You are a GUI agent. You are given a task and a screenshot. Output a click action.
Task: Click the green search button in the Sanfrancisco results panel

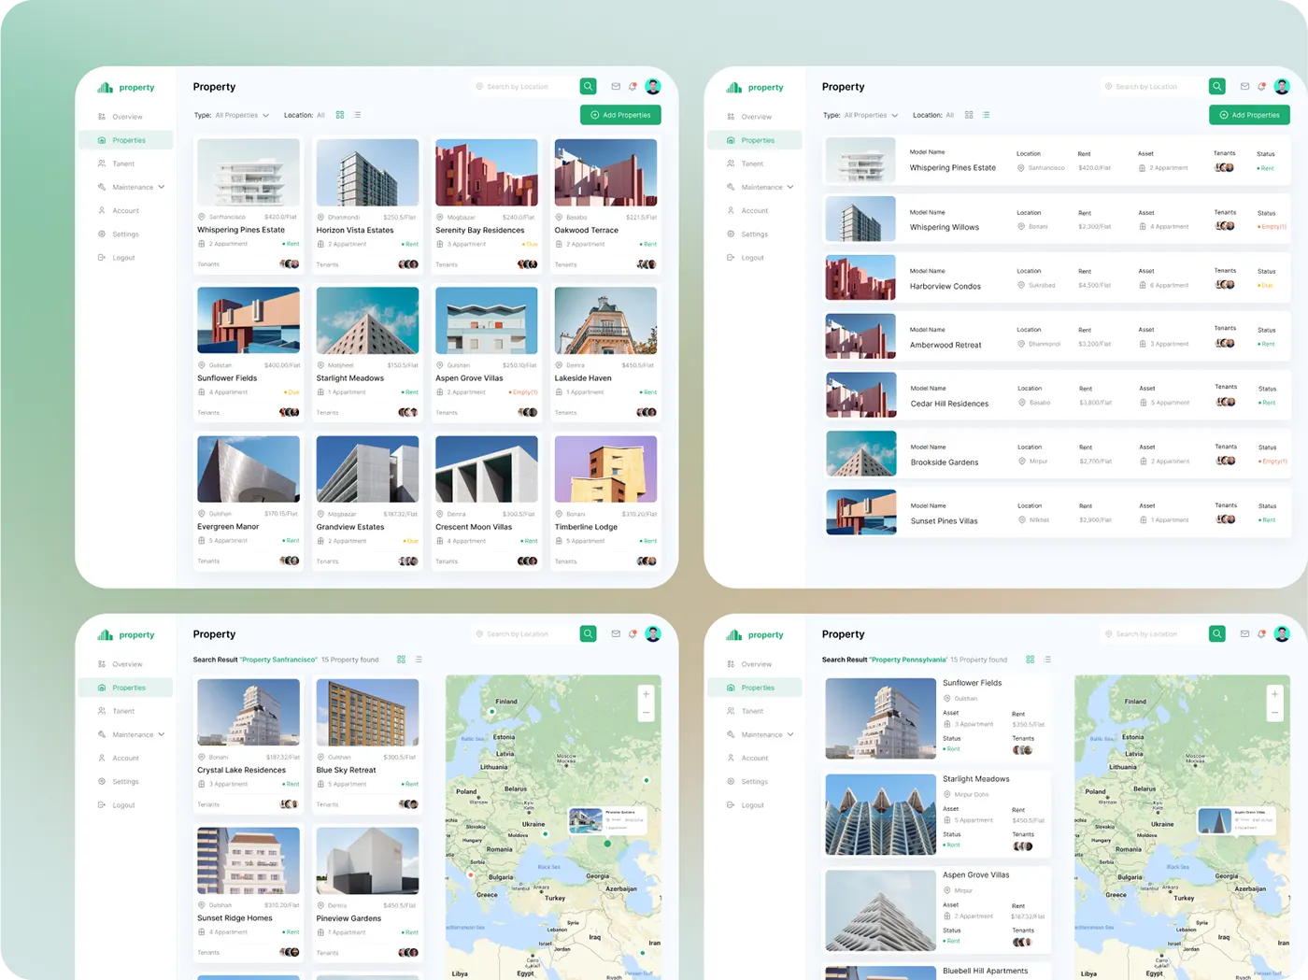pos(589,634)
